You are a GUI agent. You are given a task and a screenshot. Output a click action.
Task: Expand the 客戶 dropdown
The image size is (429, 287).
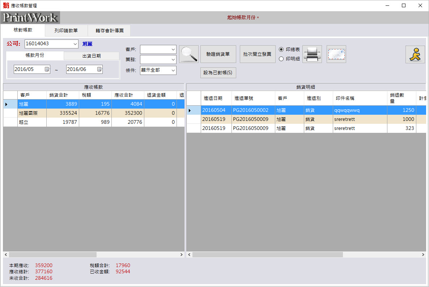173,50
